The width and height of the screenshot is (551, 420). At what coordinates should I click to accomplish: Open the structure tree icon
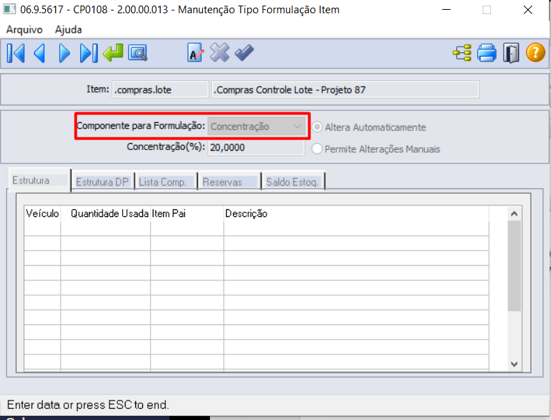coord(462,53)
